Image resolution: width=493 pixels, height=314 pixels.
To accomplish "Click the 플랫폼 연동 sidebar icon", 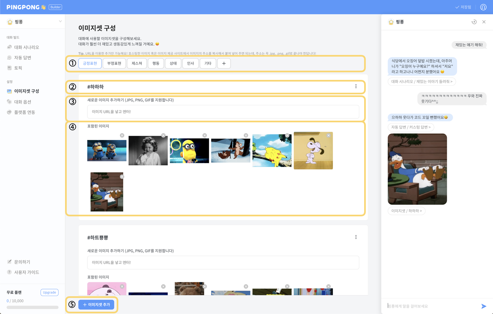I will point(9,112).
